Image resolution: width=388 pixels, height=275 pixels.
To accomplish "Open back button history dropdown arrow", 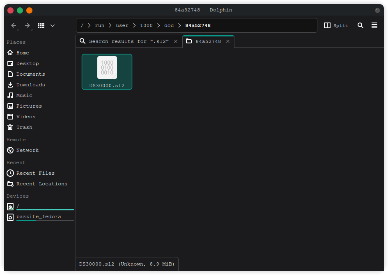I will pyautogui.click(x=18, y=30).
